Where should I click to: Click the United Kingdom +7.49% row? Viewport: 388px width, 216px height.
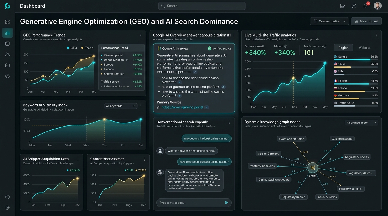122,60
